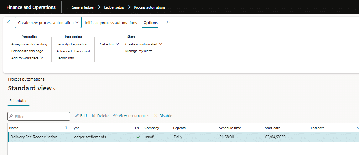The height and width of the screenshot is (155, 359).
Task: Select the Delivery Fee Reconciliation name cell
Action: coord(34,137)
